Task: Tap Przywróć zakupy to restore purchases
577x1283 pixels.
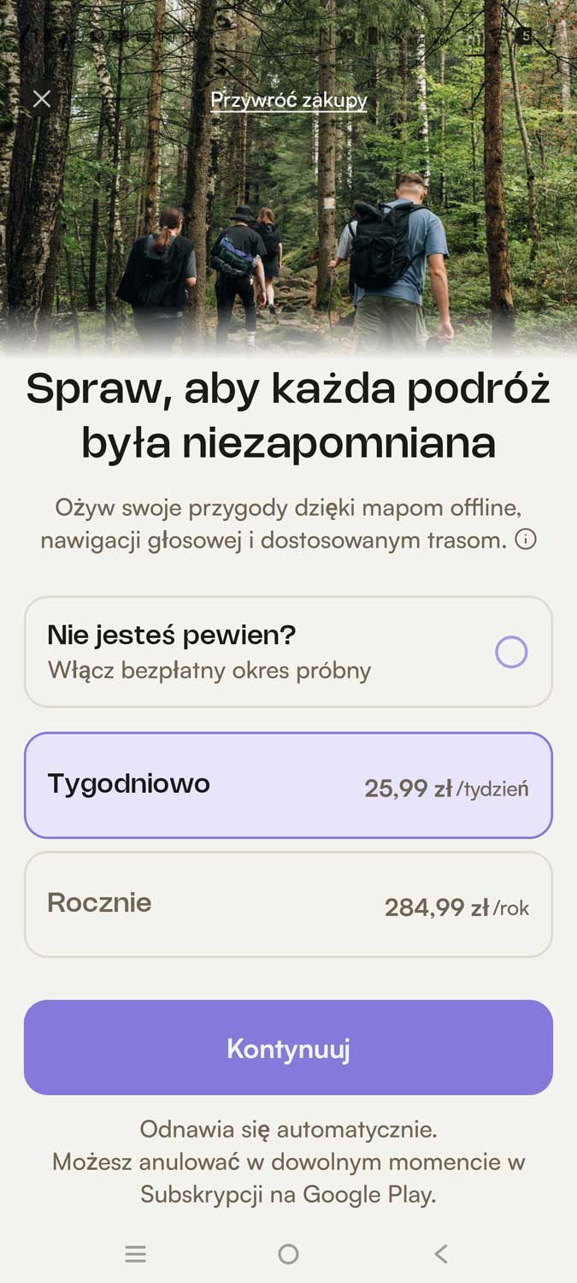Action: click(x=288, y=100)
